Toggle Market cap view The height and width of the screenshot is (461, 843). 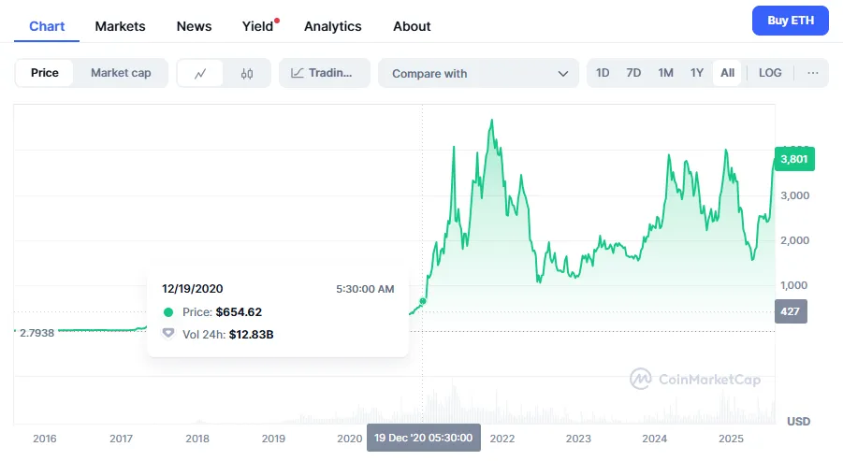coord(121,73)
